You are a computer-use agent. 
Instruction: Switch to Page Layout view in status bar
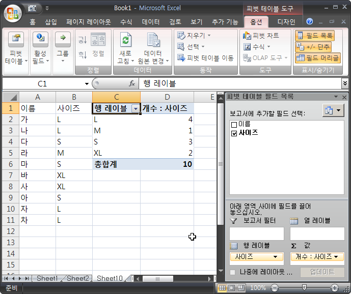click(x=231, y=288)
